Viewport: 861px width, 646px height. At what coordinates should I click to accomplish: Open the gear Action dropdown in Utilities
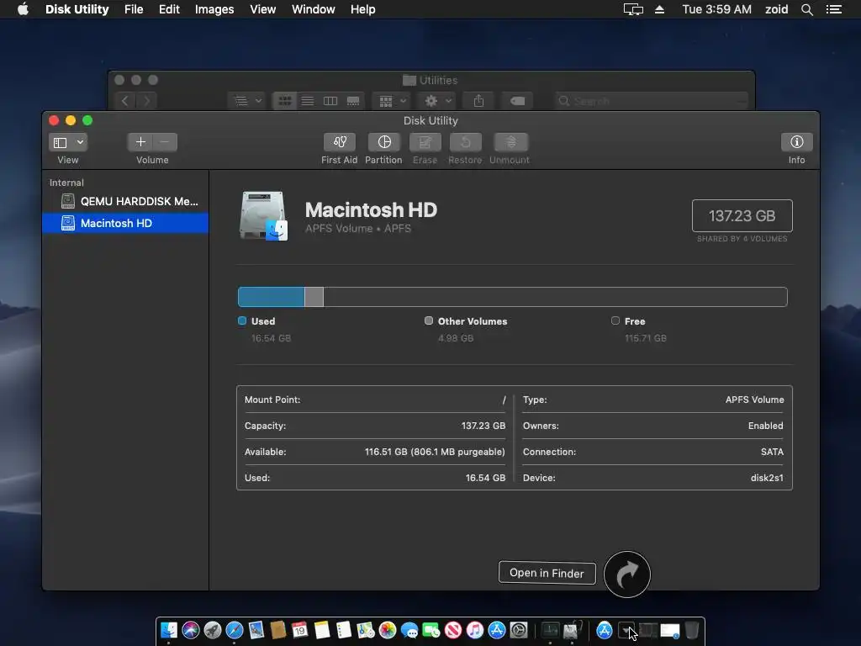pyautogui.click(x=437, y=101)
